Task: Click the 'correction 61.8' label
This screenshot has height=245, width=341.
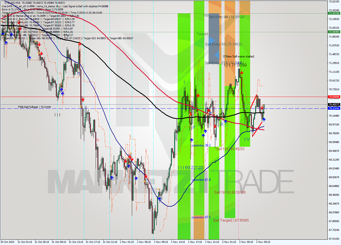Action: [201, 180]
